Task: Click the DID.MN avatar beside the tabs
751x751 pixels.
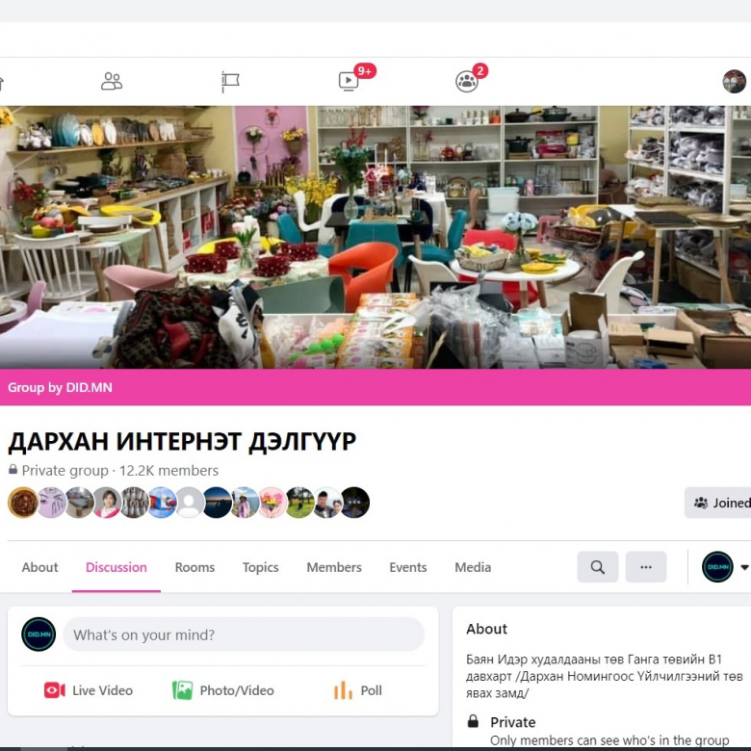Action: 717,567
